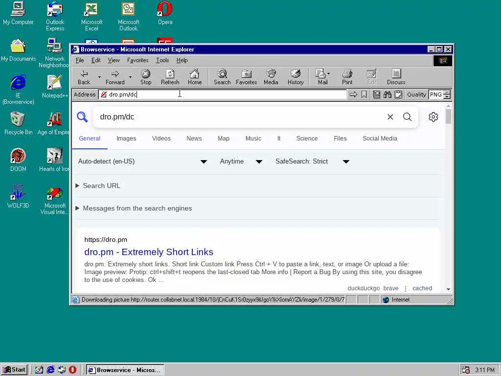The height and width of the screenshot is (376, 501).
Task: Select the Notepad++ desktop icon
Action: pos(55,86)
